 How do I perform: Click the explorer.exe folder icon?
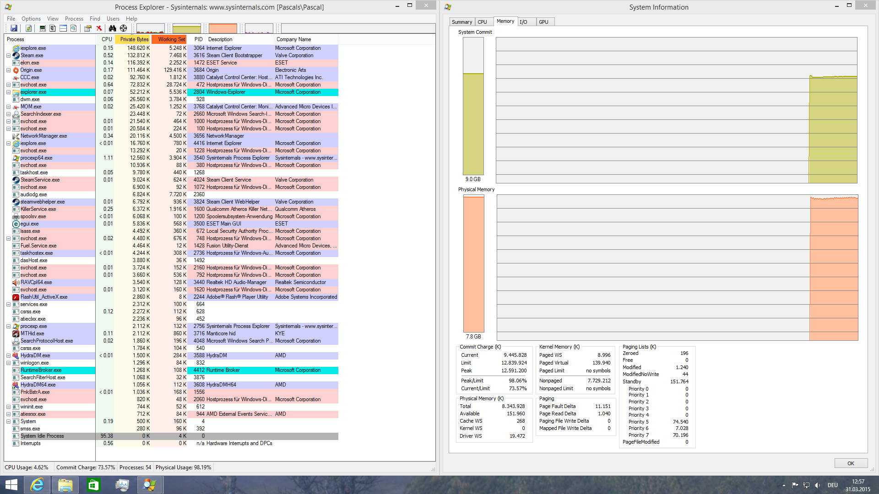(x=16, y=92)
